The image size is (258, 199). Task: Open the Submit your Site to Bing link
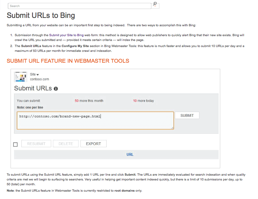coord(66,35)
